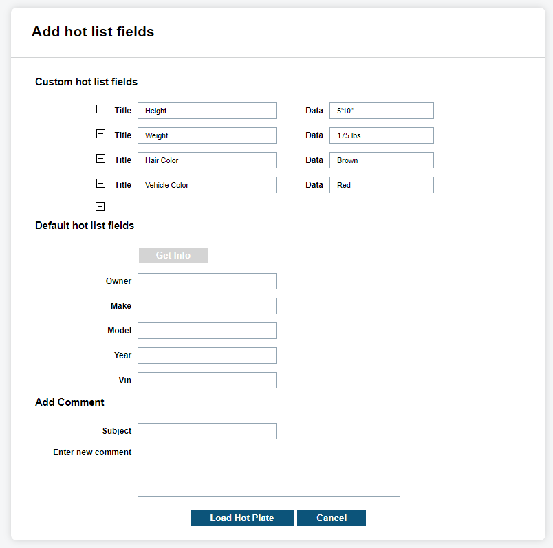The image size is (553, 548).
Task: Select the data field containing Red
Action: [381, 185]
